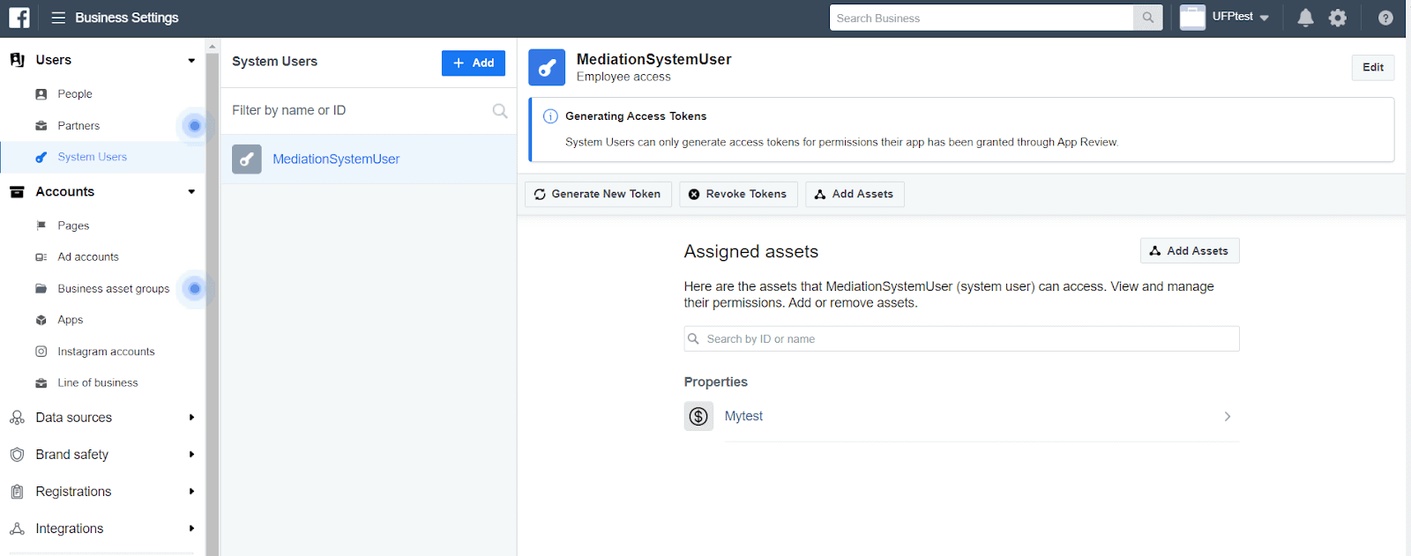1411x556 pixels.
Task: Open Line of business
Action: (98, 383)
